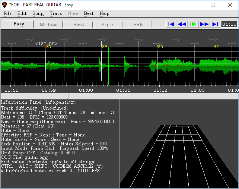Image resolution: width=239 pixels, height=189 pixels.
Task: Select the BRE tab
Action: coord(138,25)
